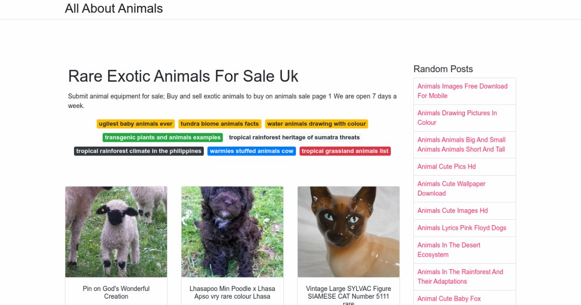Select 'tropical rainforest climate in the philippines' tag

click(x=139, y=151)
